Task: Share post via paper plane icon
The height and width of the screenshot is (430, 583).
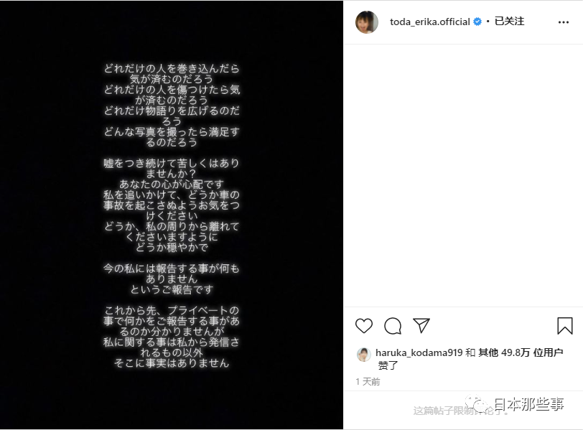Action: (421, 326)
